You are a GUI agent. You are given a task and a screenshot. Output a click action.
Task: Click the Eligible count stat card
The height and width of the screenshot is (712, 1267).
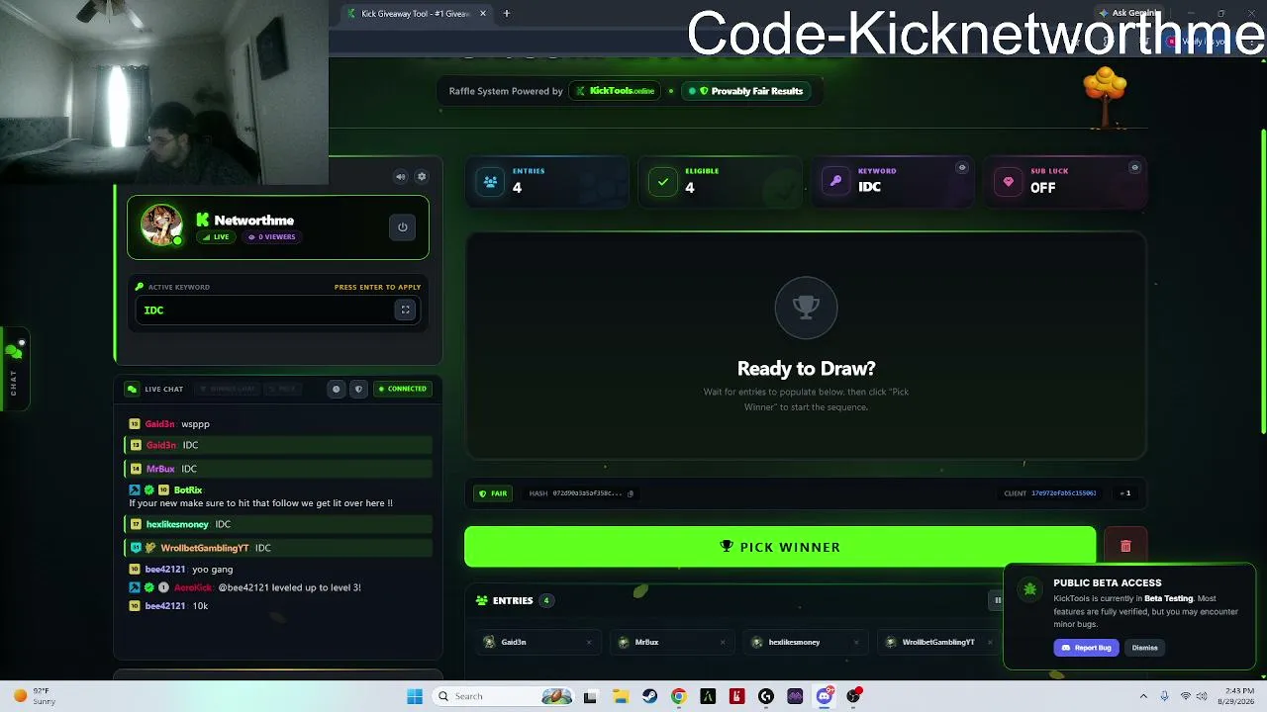tap(721, 181)
